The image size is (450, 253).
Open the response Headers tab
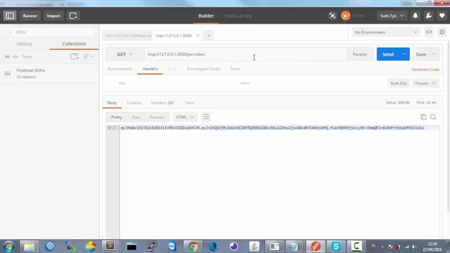(162, 103)
